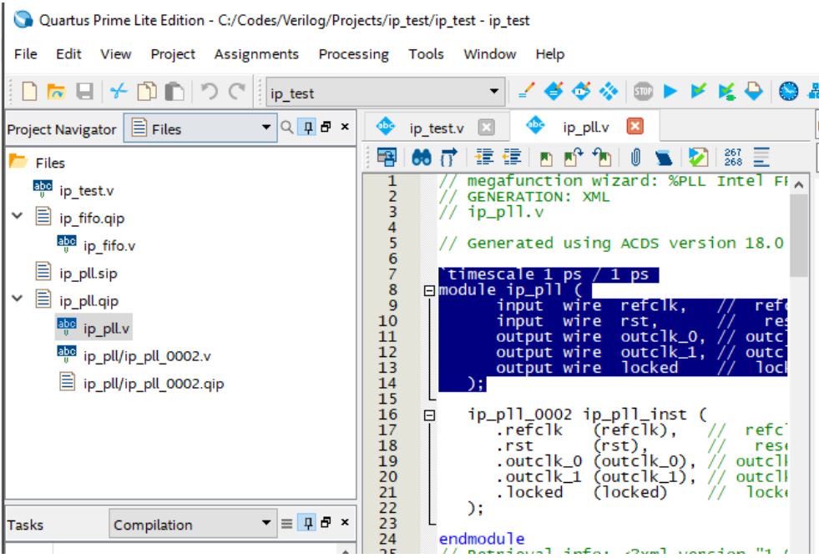Screen dimensions: 819x558
Task: Select ip_pll.sip in the file tree
Action: tap(88, 274)
